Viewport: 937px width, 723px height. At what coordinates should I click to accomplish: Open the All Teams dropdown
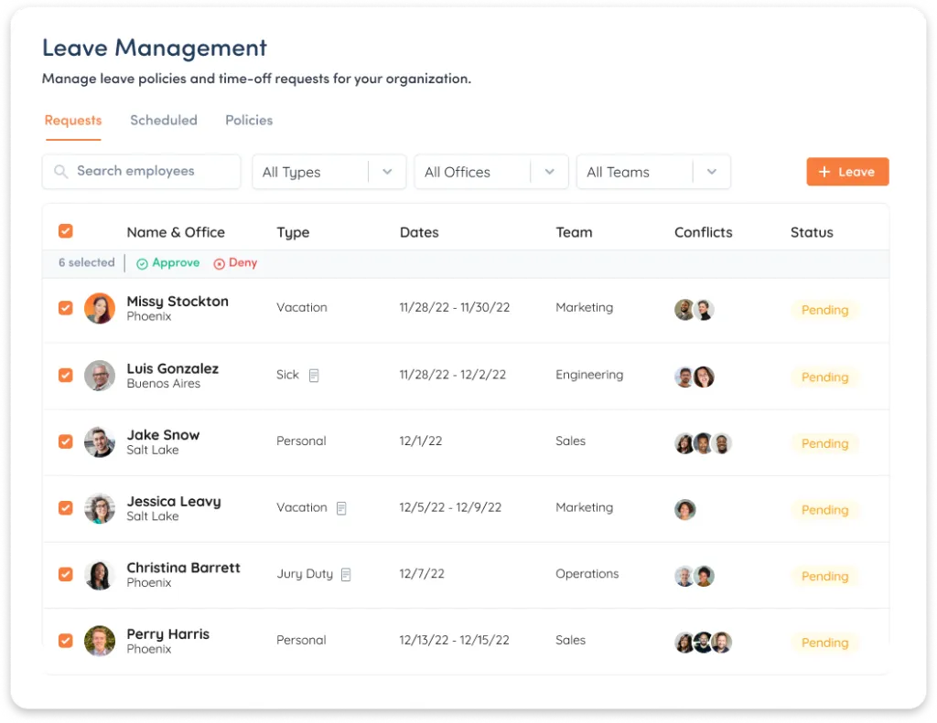[653, 172]
